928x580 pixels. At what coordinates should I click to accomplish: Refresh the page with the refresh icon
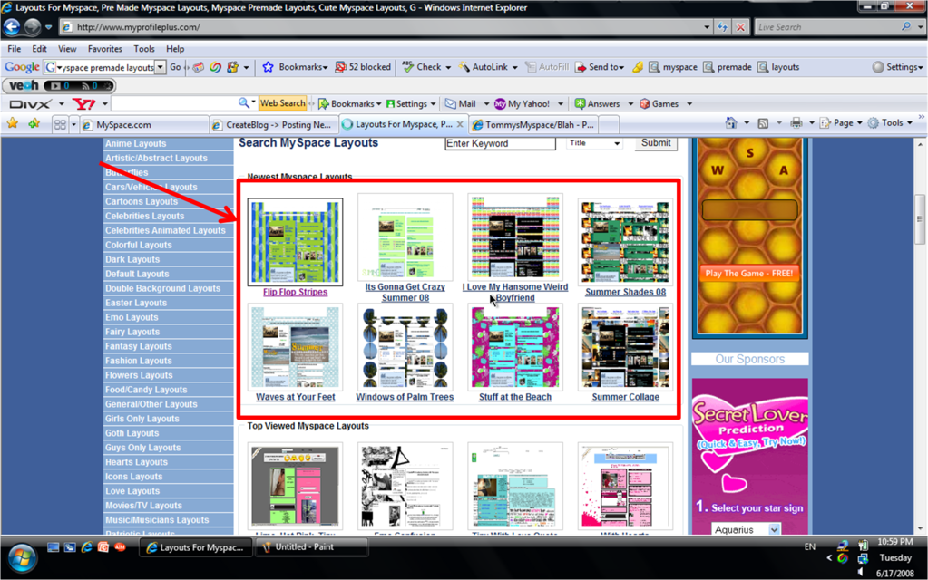click(x=722, y=27)
